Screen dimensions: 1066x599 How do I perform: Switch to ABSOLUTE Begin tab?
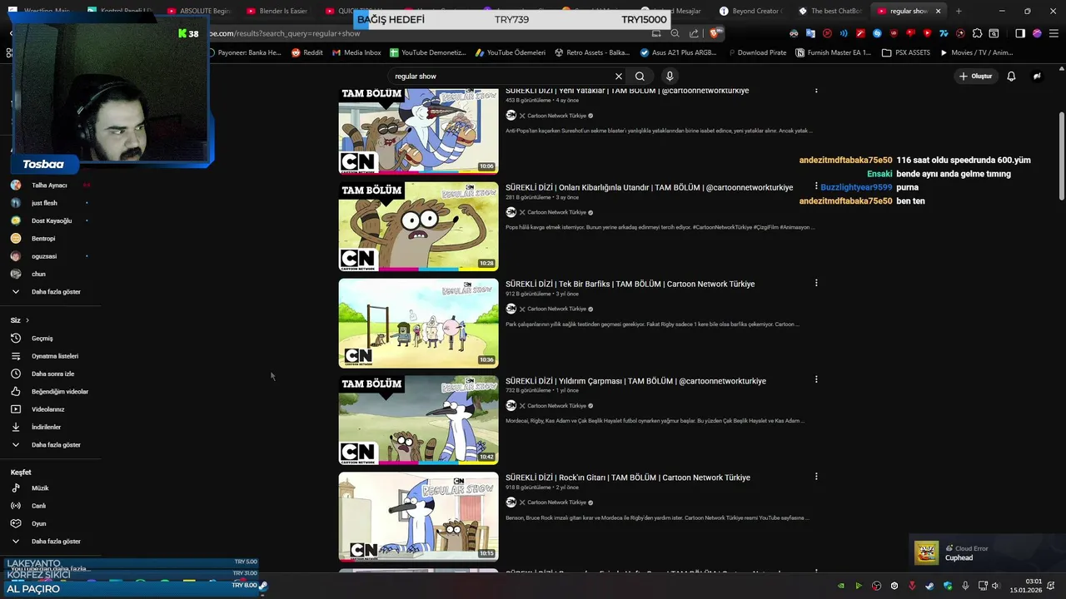(x=200, y=11)
